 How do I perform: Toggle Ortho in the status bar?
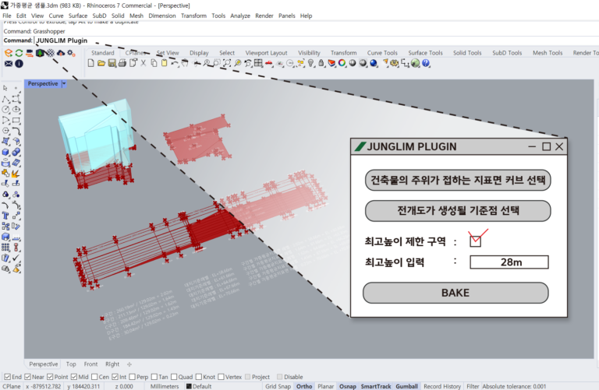(x=304, y=386)
